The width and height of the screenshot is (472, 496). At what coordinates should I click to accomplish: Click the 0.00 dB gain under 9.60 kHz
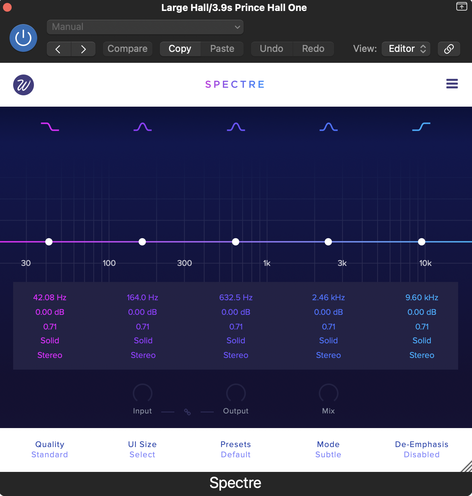[422, 312]
